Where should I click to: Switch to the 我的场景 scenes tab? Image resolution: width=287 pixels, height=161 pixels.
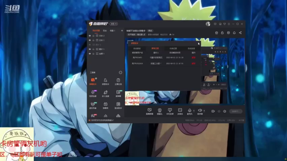click(x=96, y=31)
